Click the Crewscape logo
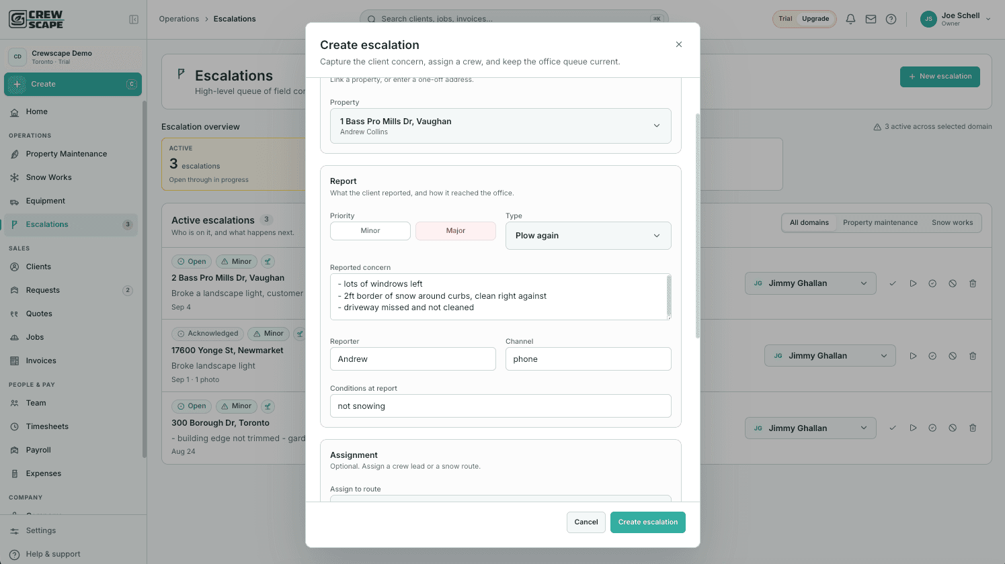This screenshot has width=1005, height=564. click(36, 19)
